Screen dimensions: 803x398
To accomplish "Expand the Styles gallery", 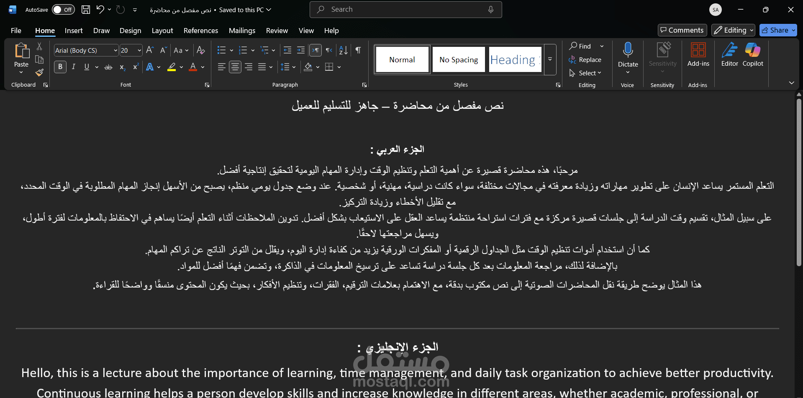I will pyautogui.click(x=550, y=59).
